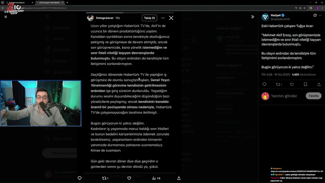This screenshot has height=183, width=325.
Task: Click the itstugceacar username in the image
Action: (x=105, y=18)
